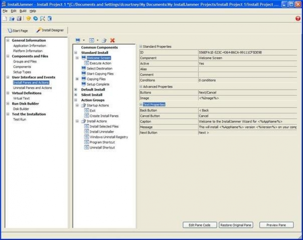303x240 pixels.
Task: Open Uninstall Panes and Actions
Action: [32, 88]
